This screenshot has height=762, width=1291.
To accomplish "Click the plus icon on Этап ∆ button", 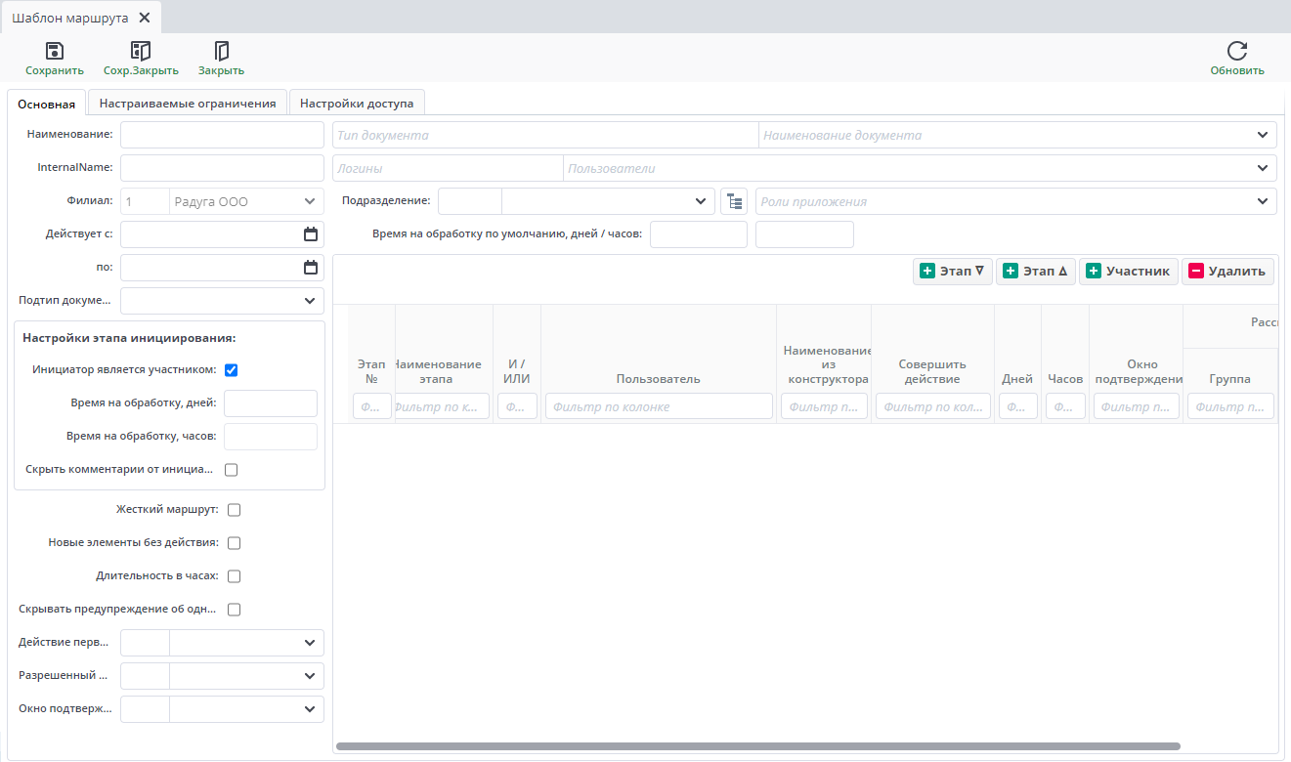I will (x=1011, y=272).
